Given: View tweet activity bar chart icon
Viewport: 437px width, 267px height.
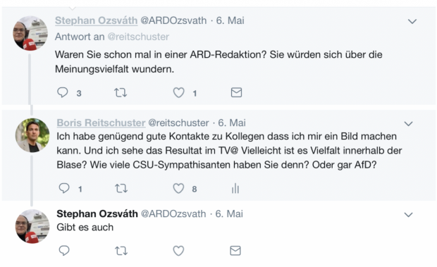Looking at the screenshot, I should pos(235,189).
